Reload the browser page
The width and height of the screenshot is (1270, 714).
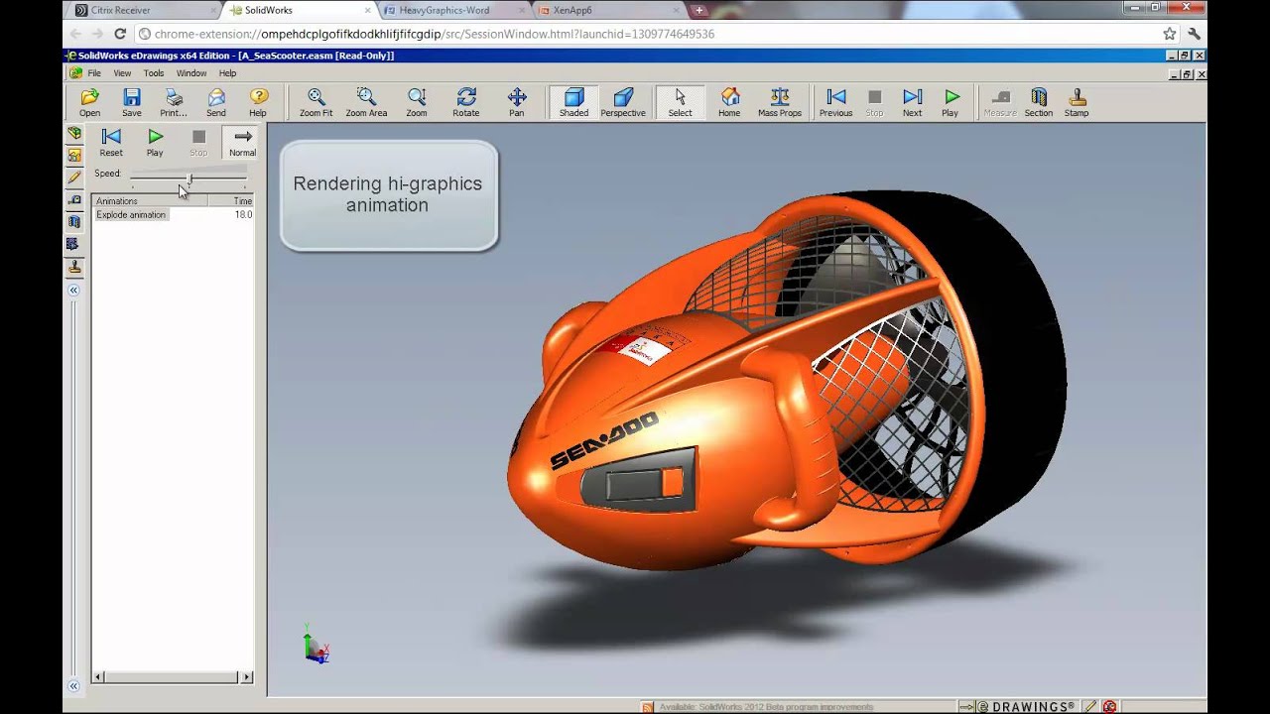click(x=120, y=34)
